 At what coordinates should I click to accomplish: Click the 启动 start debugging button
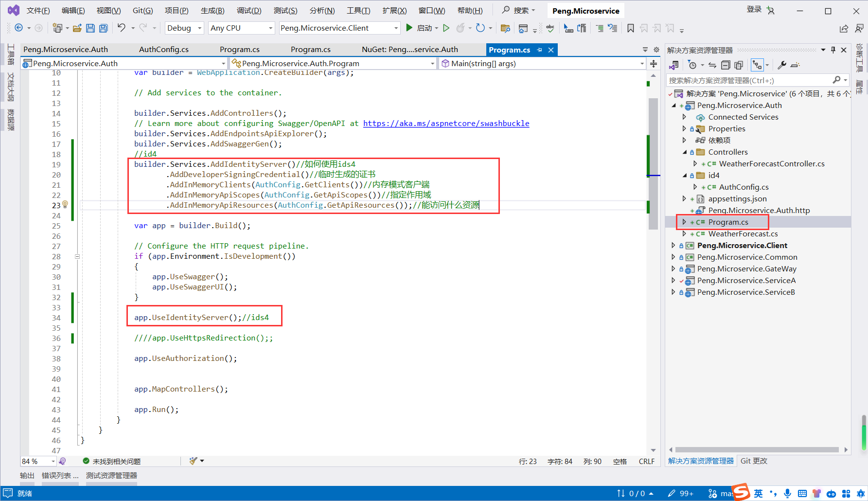[421, 28]
